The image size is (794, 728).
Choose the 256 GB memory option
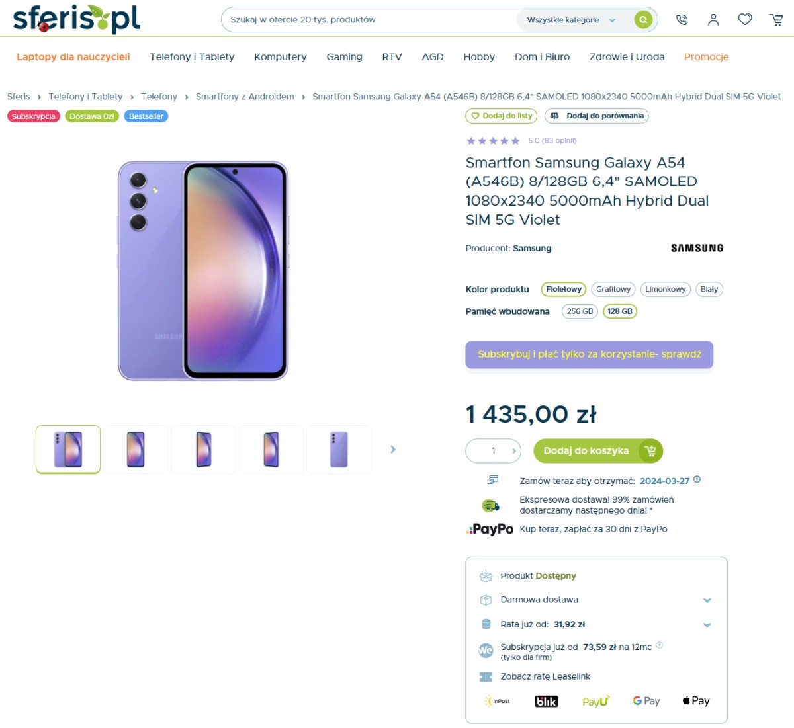(580, 311)
